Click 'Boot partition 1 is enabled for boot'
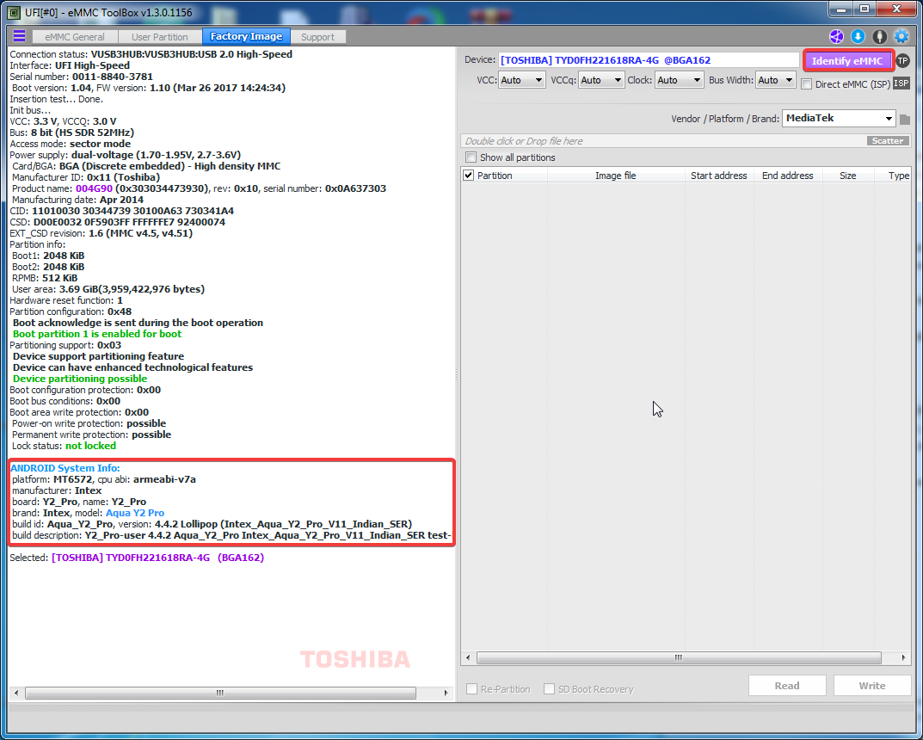The width and height of the screenshot is (923, 740). (97, 334)
